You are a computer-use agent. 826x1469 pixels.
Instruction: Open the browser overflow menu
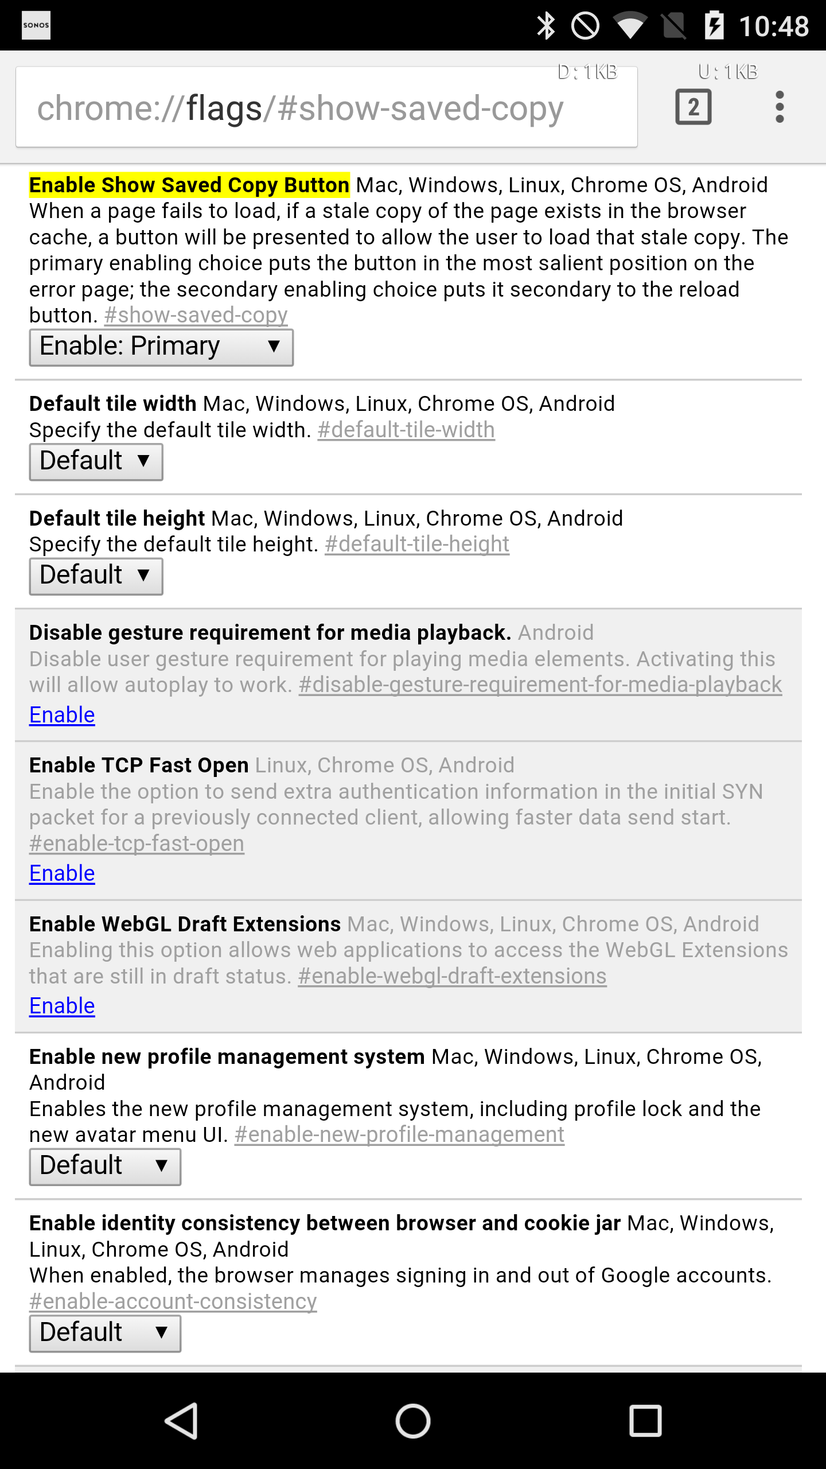780,107
